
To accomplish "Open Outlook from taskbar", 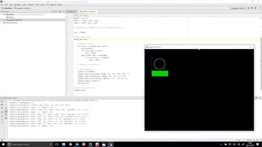I will point(77,144).
